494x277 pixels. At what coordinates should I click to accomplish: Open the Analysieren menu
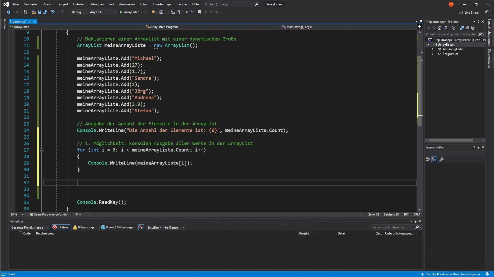pyautogui.click(x=127, y=4)
